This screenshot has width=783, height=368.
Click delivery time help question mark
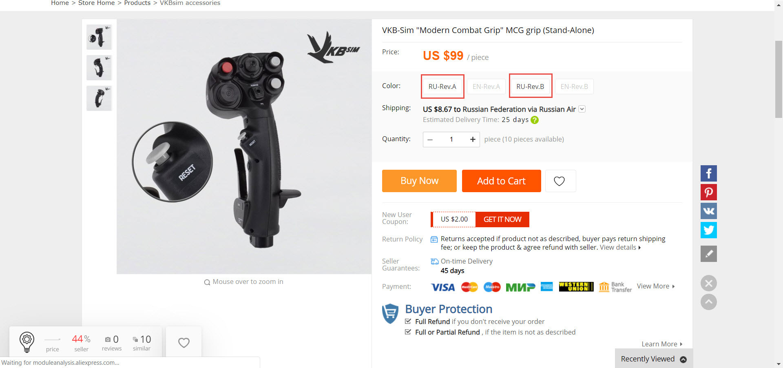pyautogui.click(x=535, y=120)
